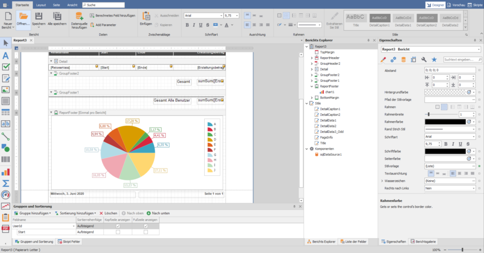Click the Öffnen folder icon in ribbon
This screenshot has width=484, height=253.
(23, 17)
